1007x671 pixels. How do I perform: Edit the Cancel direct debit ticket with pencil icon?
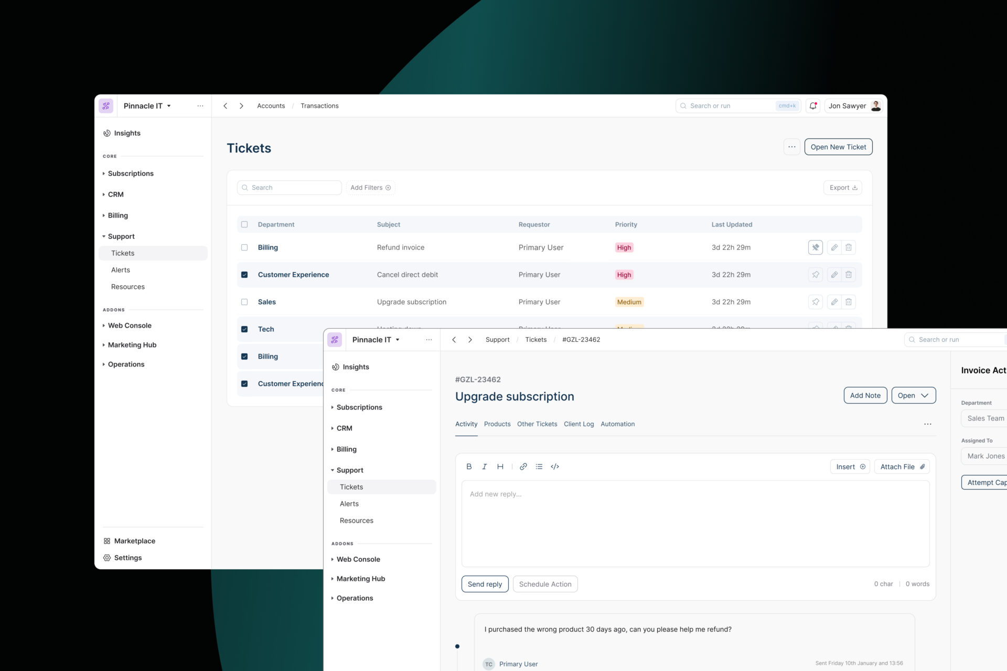point(834,274)
